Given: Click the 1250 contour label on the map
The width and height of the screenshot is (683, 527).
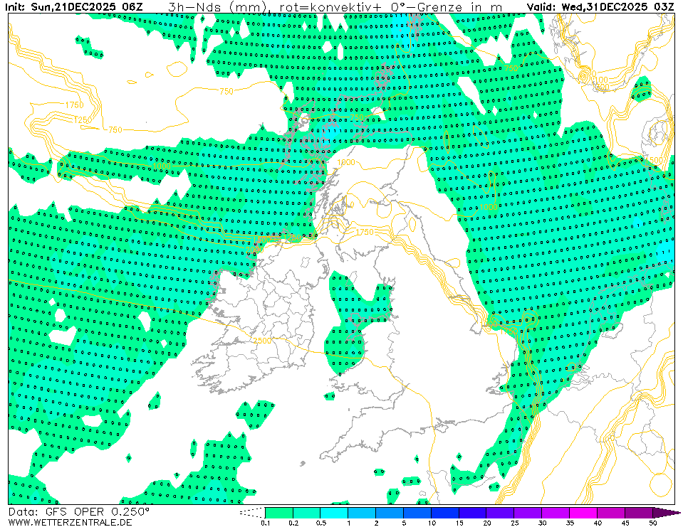Looking at the screenshot, I should (83, 119).
